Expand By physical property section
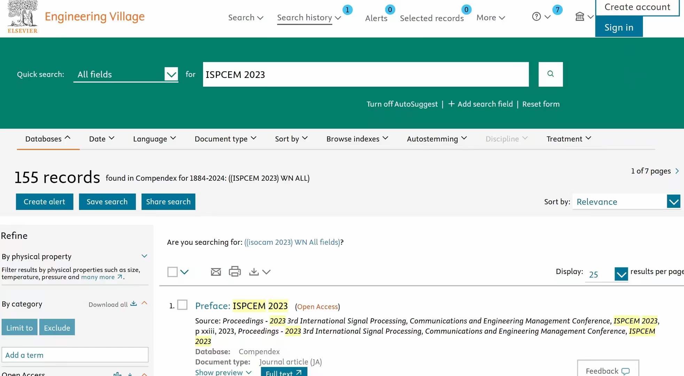The height and width of the screenshot is (376, 684). pos(145,256)
